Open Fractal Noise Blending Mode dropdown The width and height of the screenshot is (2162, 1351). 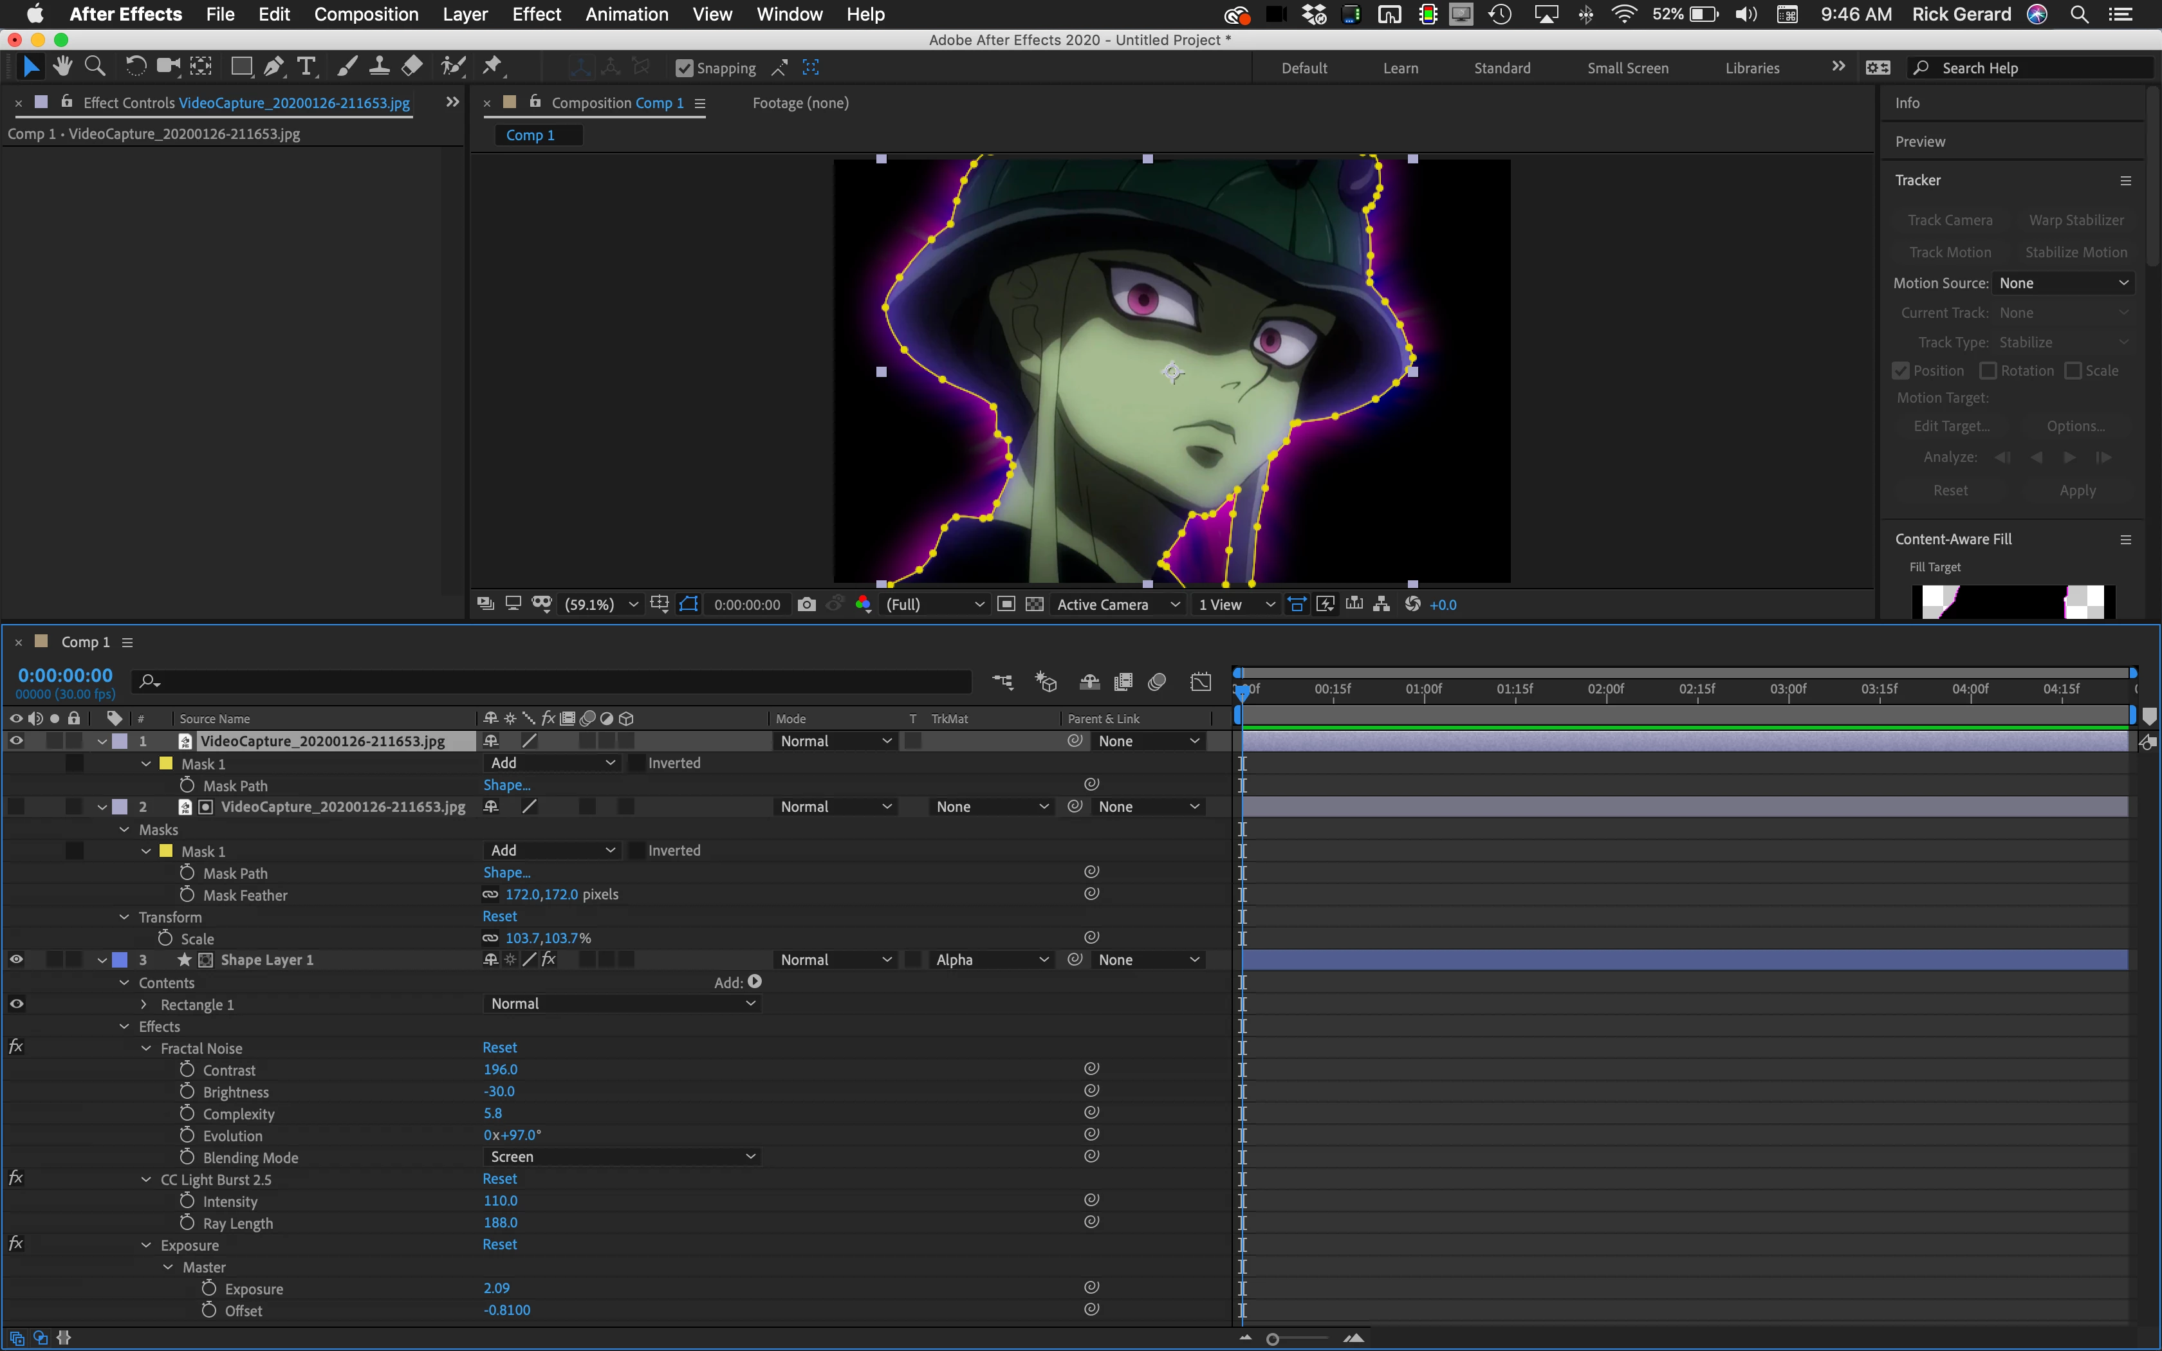(623, 1157)
